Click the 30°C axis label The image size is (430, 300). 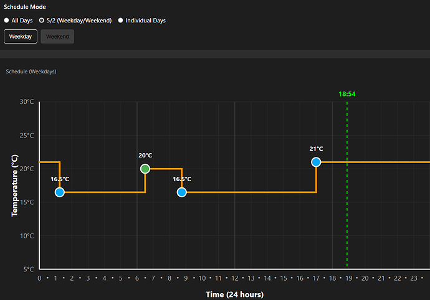27,101
